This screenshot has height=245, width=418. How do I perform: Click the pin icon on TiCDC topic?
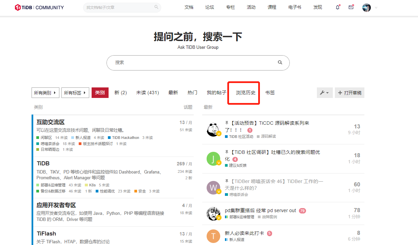[x=227, y=123]
